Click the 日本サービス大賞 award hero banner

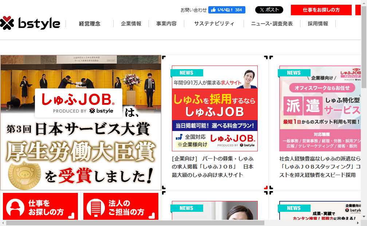81,123
